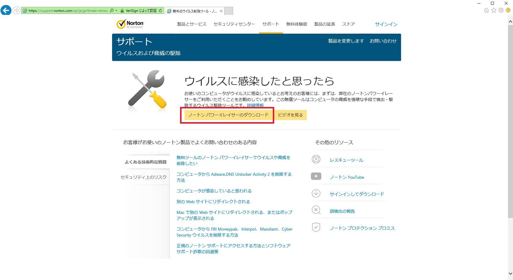Viewport: 513px width, 280px height.
Task: Maximize the browser window
Action: point(492,3)
